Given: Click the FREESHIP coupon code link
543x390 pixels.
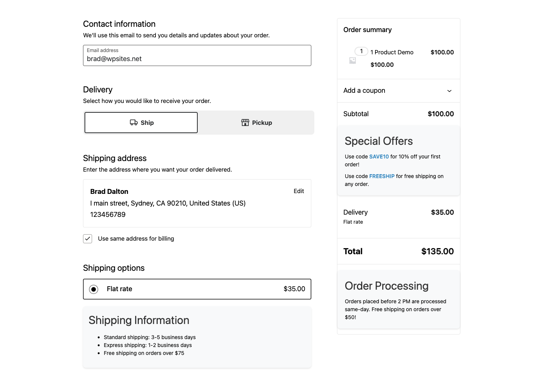Looking at the screenshot, I should 382,176.
